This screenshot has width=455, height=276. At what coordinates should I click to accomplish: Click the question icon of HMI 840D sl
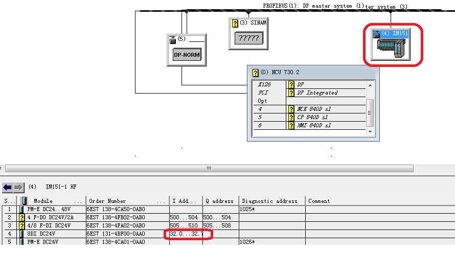[x=291, y=125]
